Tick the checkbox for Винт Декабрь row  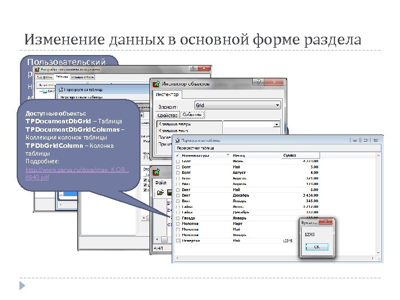178,196
